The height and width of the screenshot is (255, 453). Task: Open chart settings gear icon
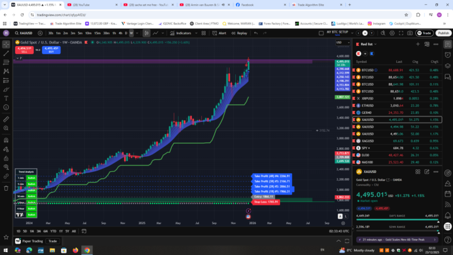[392, 33]
